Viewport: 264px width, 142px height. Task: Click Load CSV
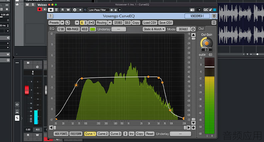click(150, 23)
